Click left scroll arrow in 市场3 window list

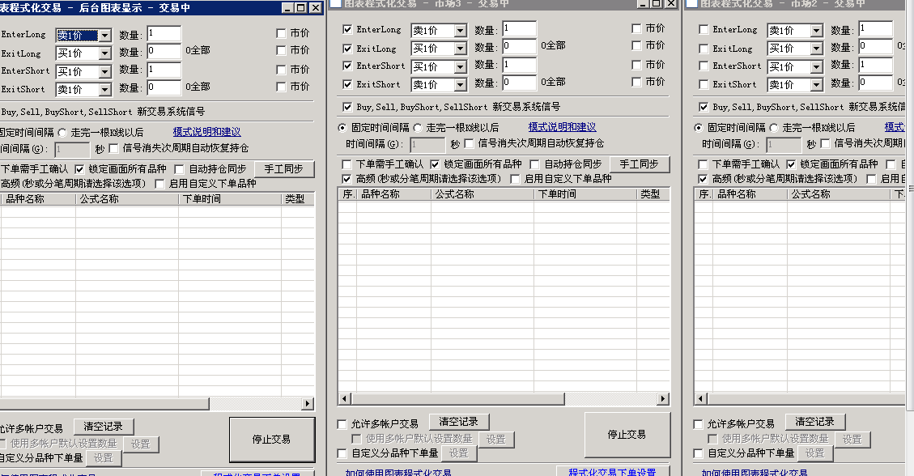click(x=344, y=398)
